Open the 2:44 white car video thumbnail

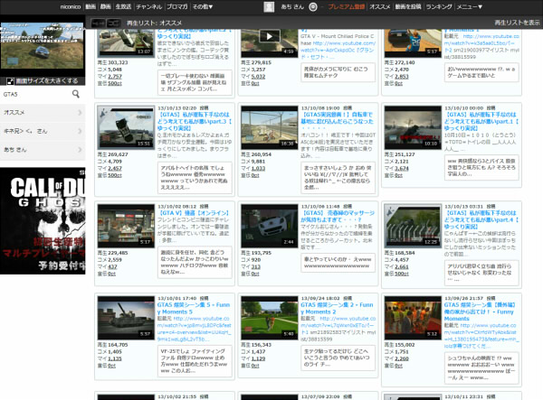(270, 227)
